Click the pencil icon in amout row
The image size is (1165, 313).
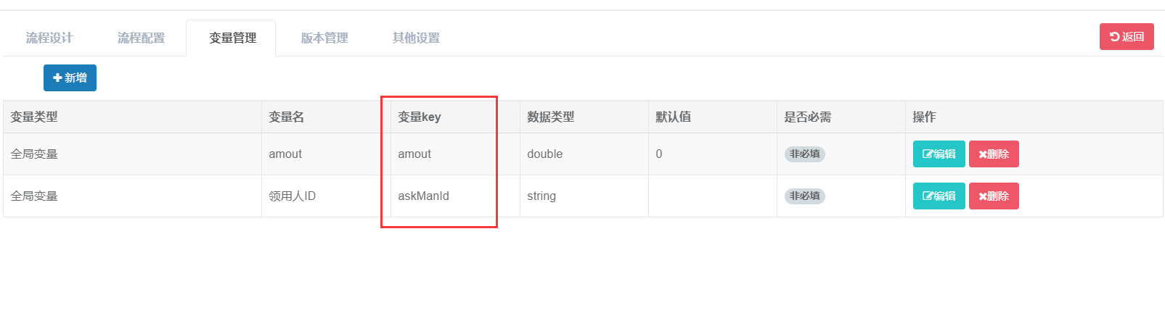pos(928,154)
